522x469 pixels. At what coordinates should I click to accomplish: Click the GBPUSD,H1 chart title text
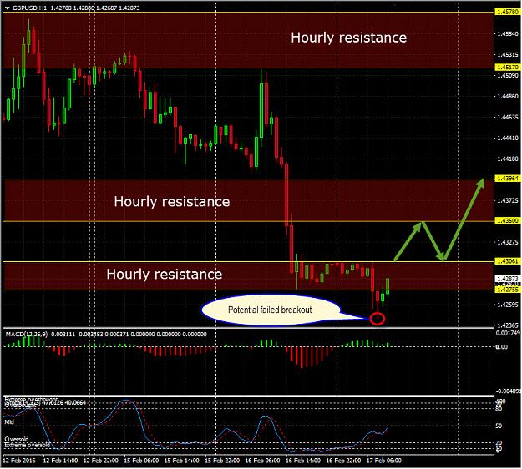pos(29,8)
